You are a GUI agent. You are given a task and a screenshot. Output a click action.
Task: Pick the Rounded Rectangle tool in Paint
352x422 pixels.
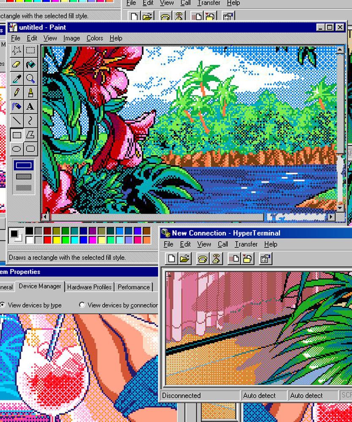(x=30, y=149)
